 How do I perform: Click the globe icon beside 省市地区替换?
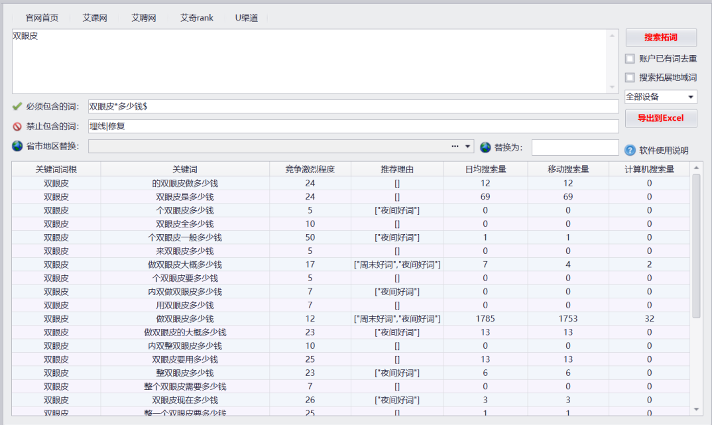[17, 146]
